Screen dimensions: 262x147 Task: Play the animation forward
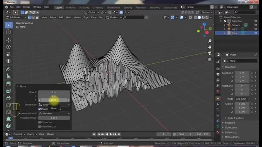pyautogui.click(x=111, y=134)
